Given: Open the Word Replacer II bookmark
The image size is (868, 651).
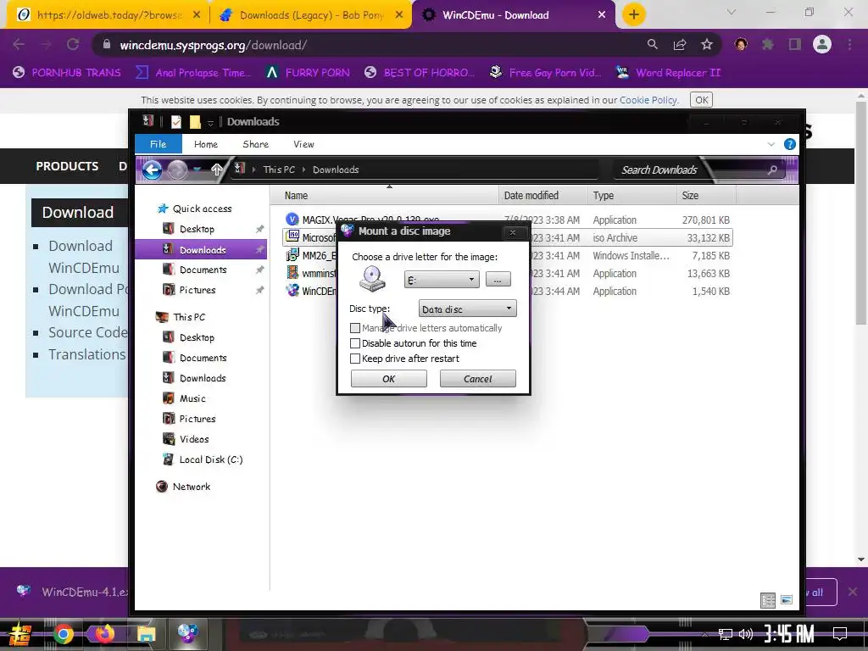Looking at the screenshot, I should (x=669, y=73).
